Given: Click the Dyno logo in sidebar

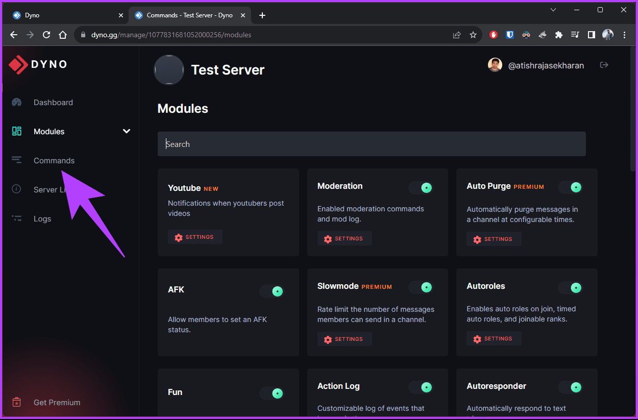Looking at the screenshot, I should click(x=38, y=64).
